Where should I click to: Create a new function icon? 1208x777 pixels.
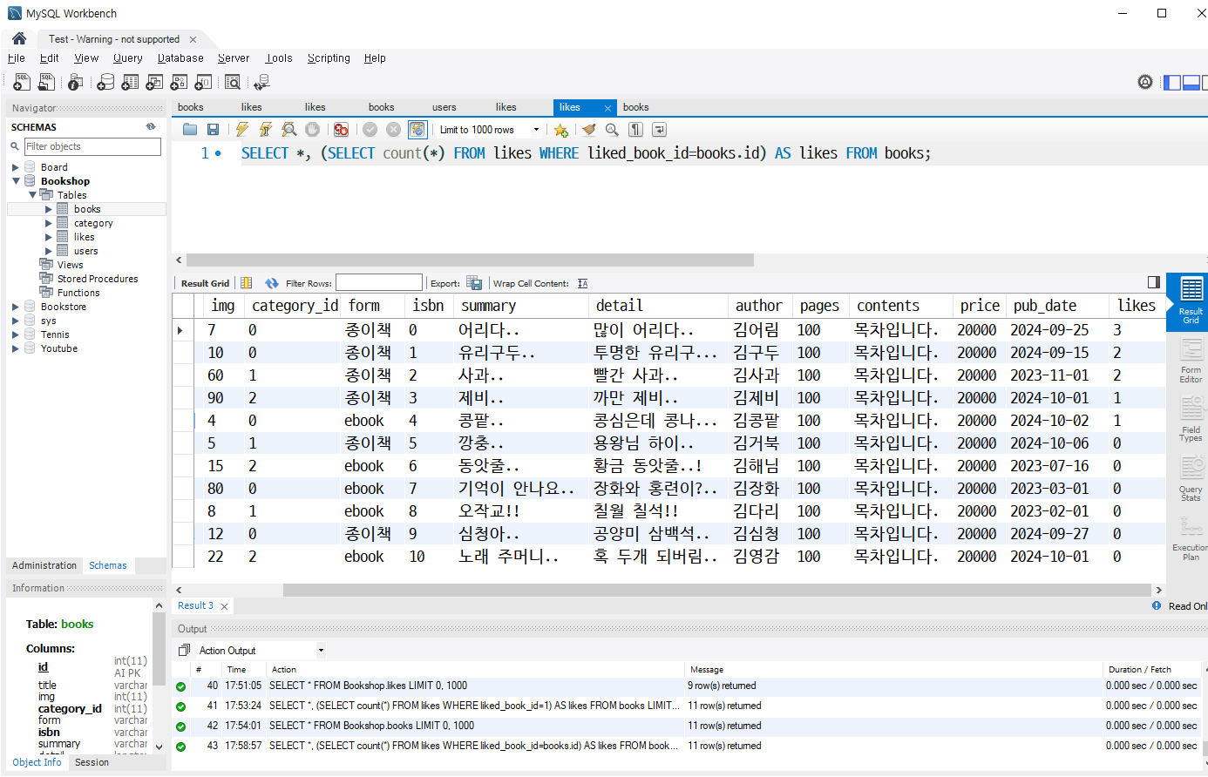click(203, 82)
